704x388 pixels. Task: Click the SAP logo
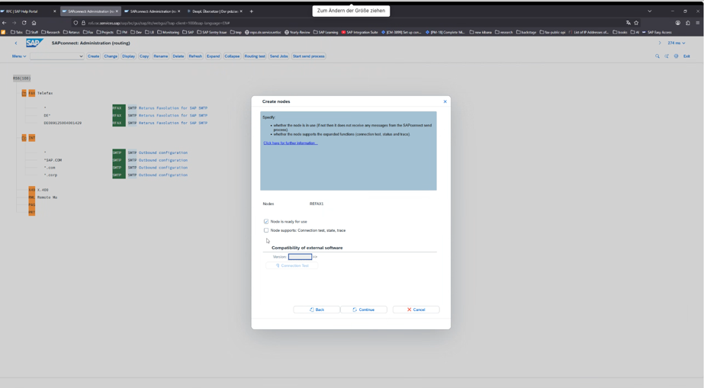[34, 43]
